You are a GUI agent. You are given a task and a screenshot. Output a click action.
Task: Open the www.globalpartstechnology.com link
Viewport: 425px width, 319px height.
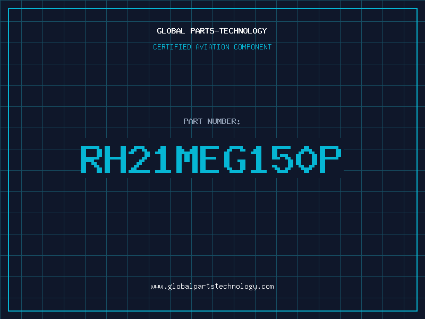tap(212, 287)
